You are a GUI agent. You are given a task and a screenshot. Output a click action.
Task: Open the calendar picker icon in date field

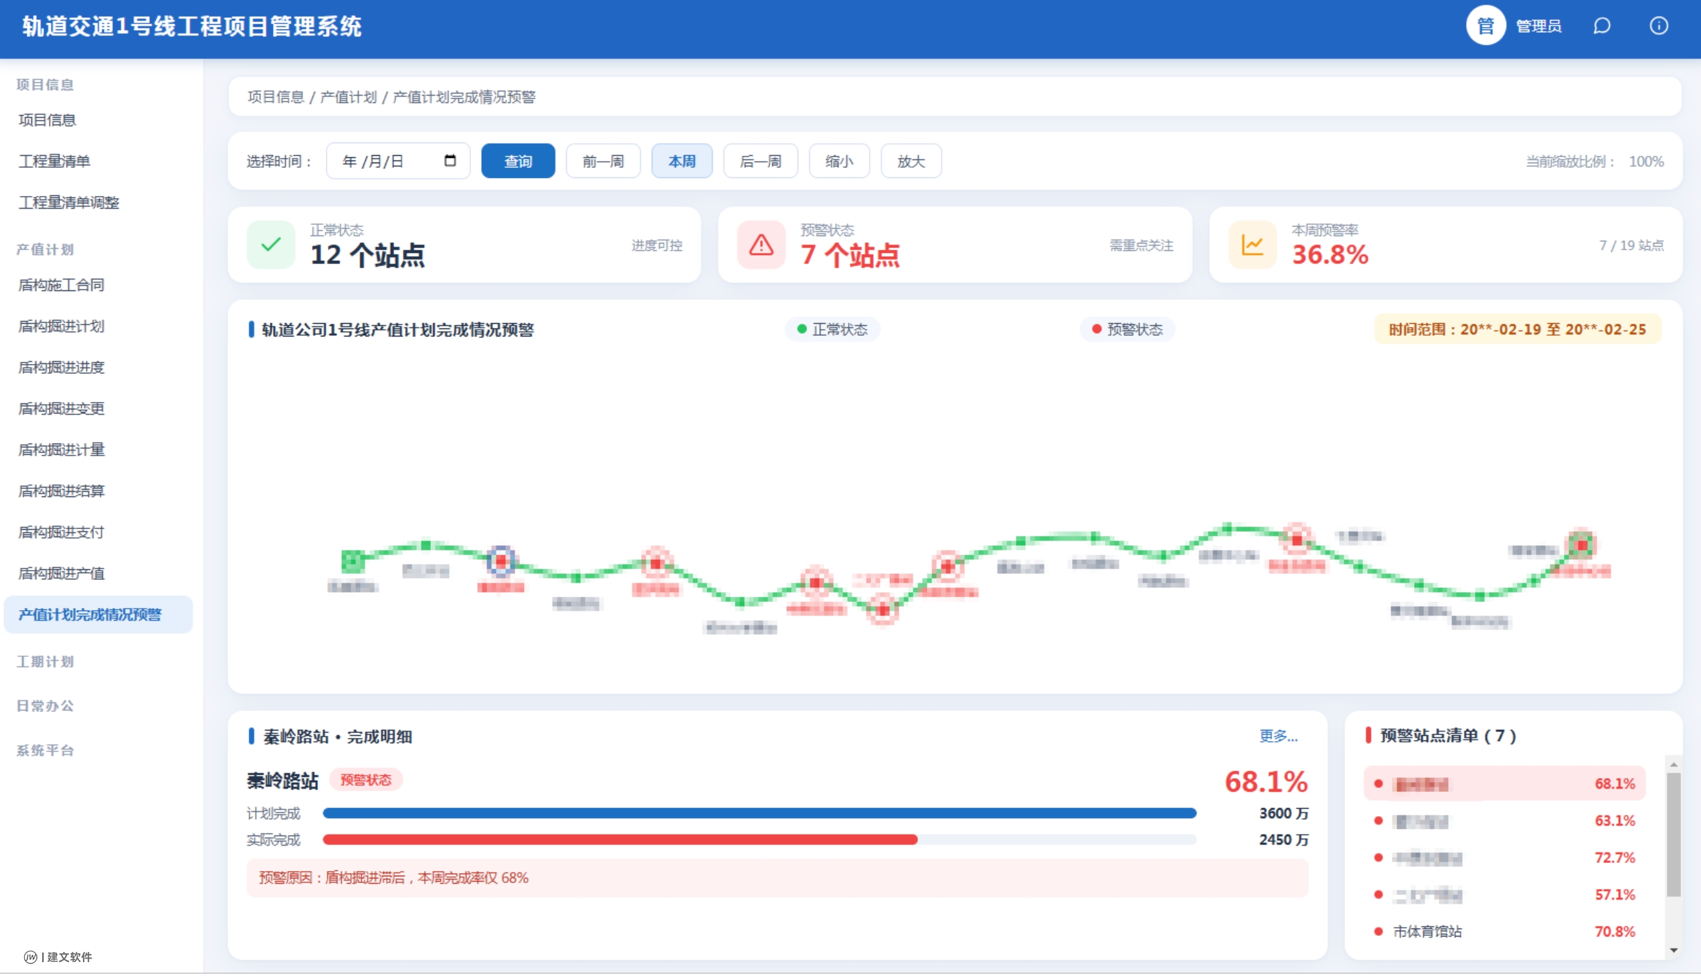click(x=450, y=161)
